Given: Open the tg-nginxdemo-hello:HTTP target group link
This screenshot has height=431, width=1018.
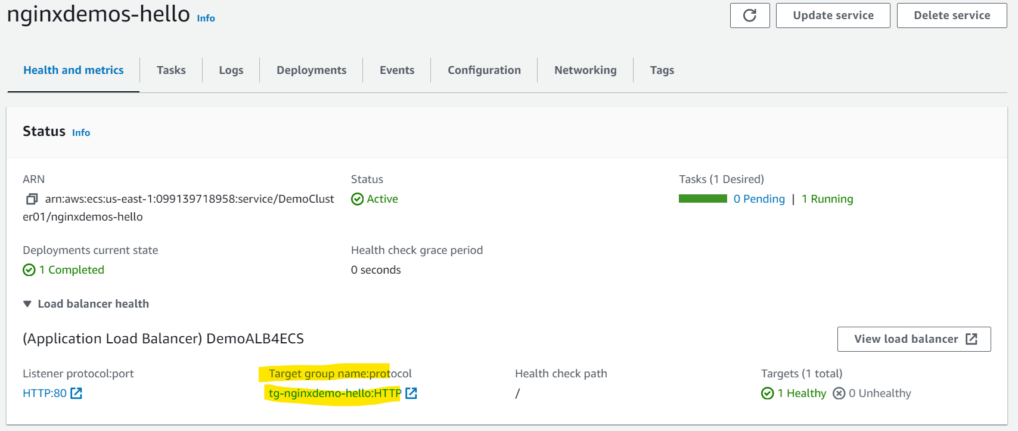Looking at the screenshot, I should pos(335,393).
